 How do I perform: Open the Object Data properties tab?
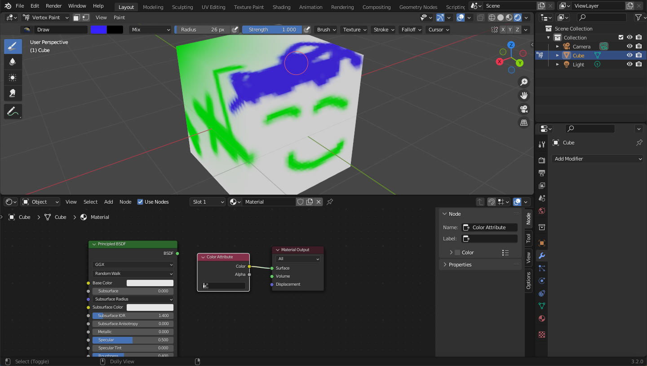pos(542,306)
